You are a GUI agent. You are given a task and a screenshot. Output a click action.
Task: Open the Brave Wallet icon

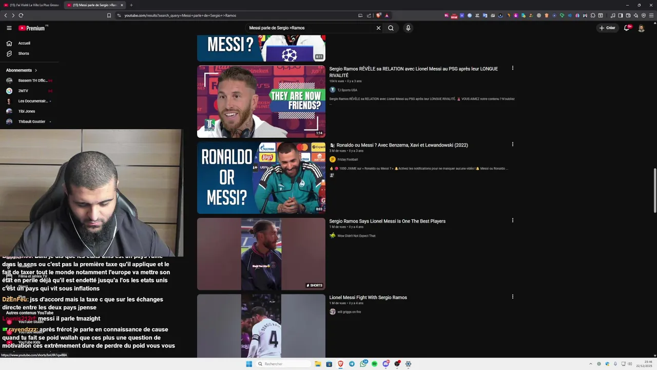pos(628,15)
